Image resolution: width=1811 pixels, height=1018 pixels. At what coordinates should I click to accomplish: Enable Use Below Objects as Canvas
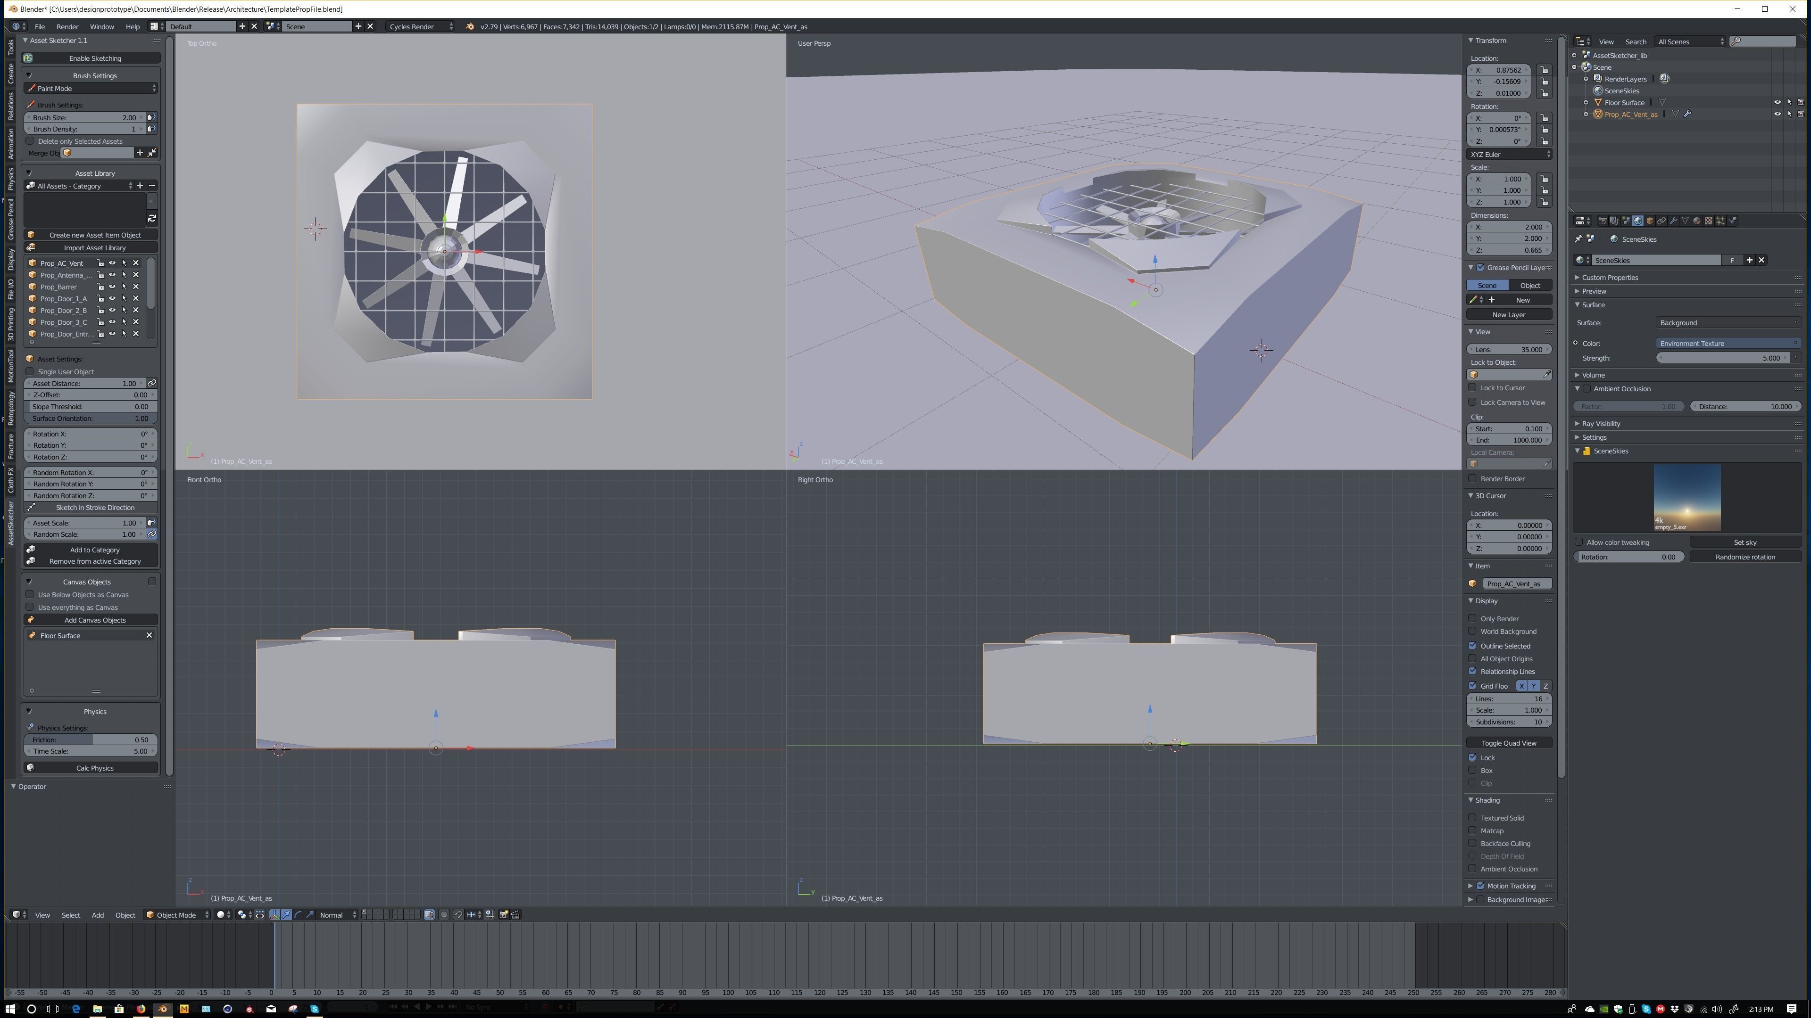pos(30,594)
